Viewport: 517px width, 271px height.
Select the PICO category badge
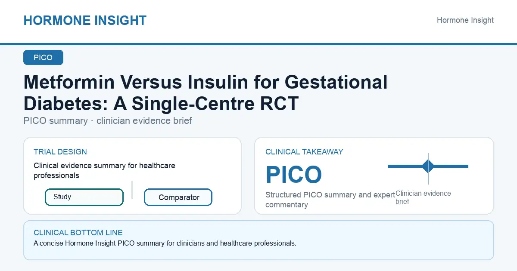click(x=43, y=58)
